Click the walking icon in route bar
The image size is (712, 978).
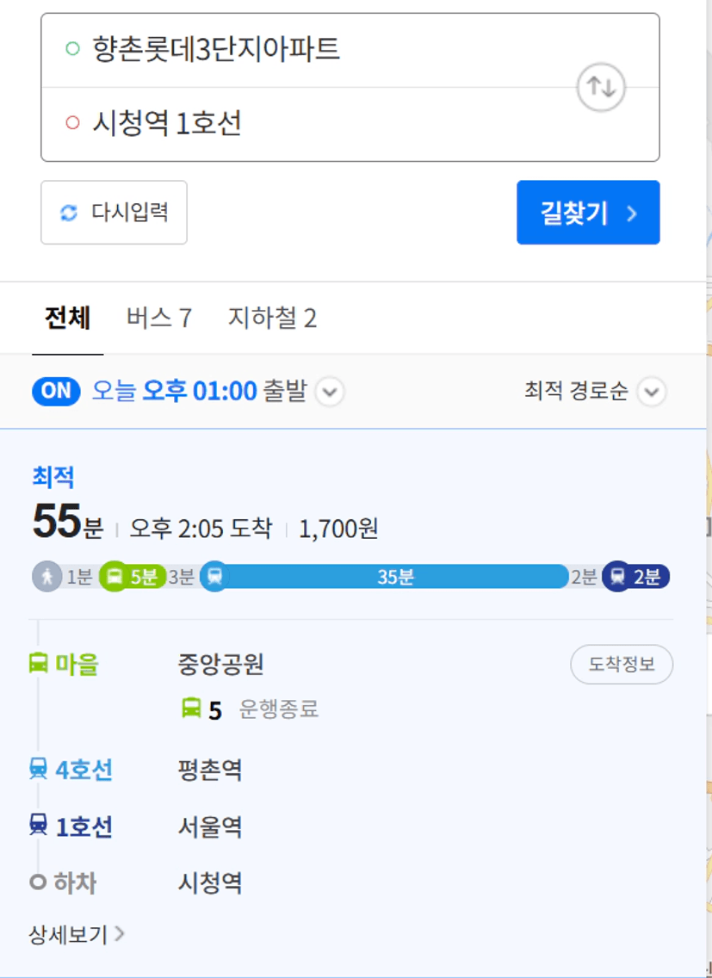(46, 576)
